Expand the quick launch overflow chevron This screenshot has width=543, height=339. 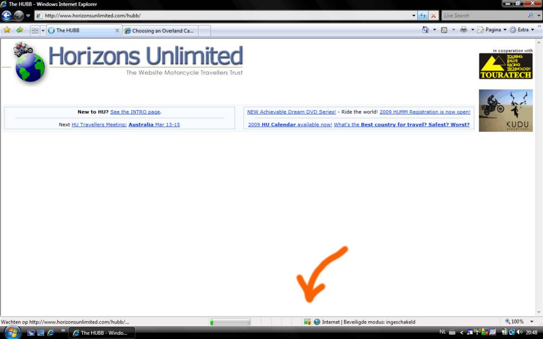63,331
